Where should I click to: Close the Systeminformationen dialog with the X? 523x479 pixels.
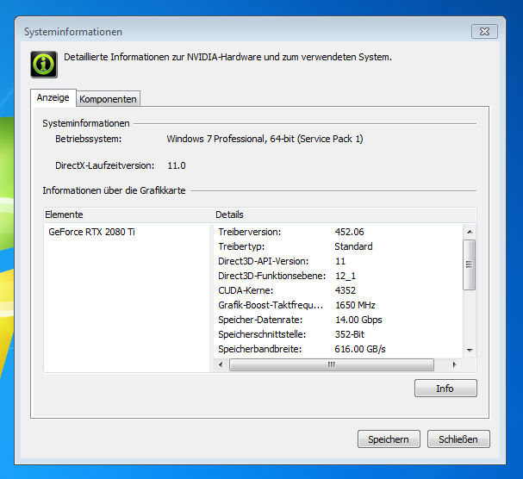click(x=484, y=31)
